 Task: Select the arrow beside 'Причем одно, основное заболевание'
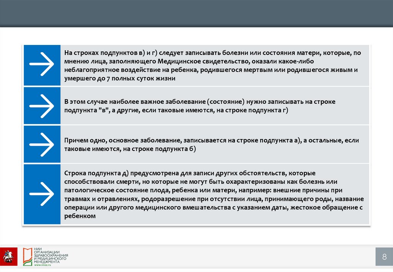[42, 144]
